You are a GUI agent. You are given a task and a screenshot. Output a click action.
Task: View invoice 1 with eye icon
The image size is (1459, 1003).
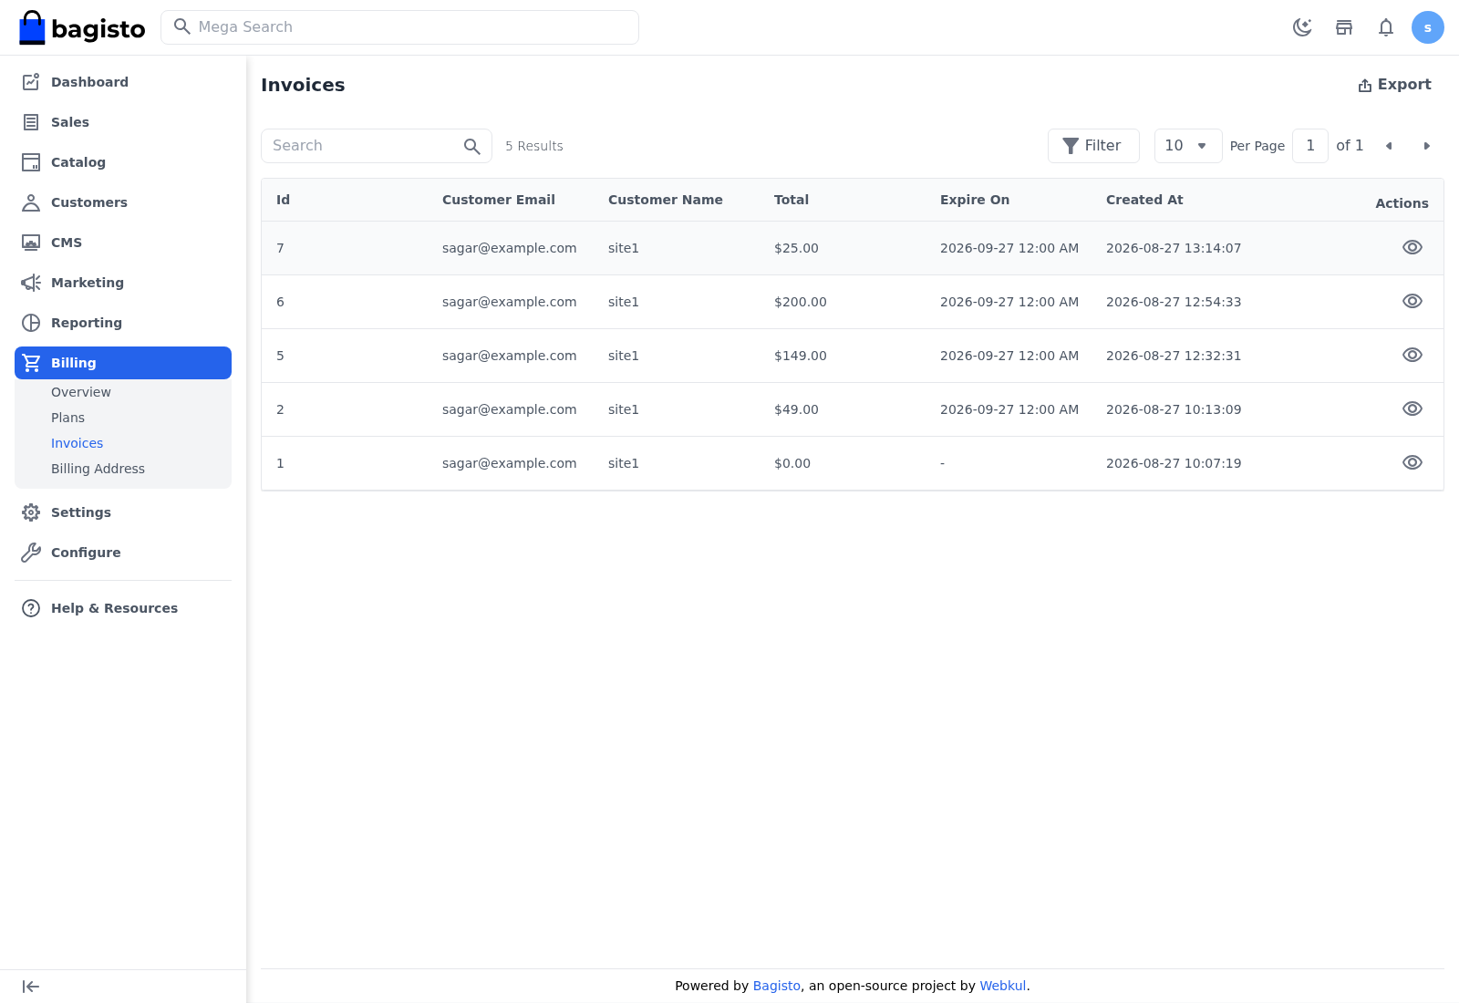click(1412, 462)
